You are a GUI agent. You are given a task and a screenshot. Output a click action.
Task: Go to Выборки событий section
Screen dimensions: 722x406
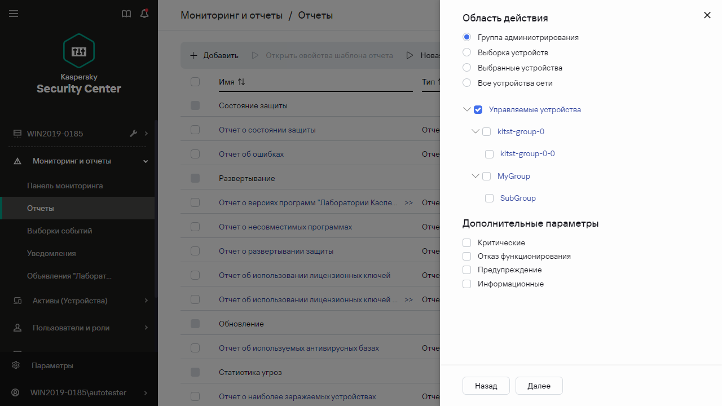click(x=59, y=231)
